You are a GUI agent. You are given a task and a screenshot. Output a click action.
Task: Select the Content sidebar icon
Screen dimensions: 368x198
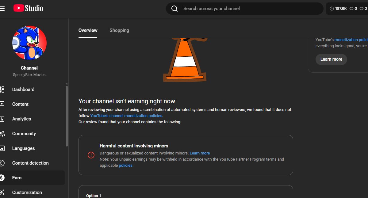click(x=2, y=104)
